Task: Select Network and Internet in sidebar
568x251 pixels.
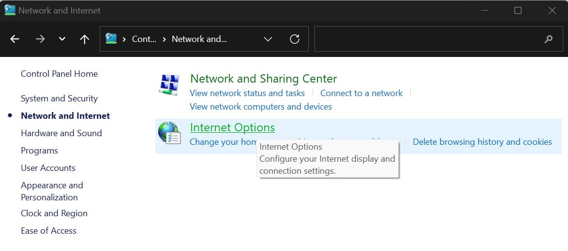Action: (66, 116)
